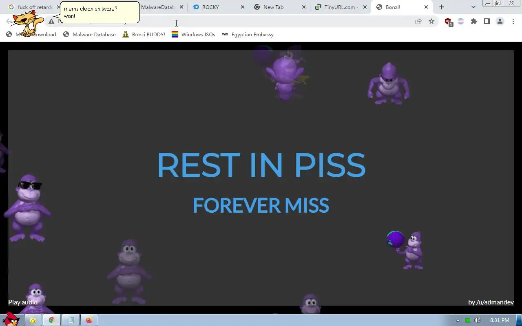The width and height of the screenshot is (522, 326).
Task: Click the striped flag extension icon
Action: click(461, 22)
